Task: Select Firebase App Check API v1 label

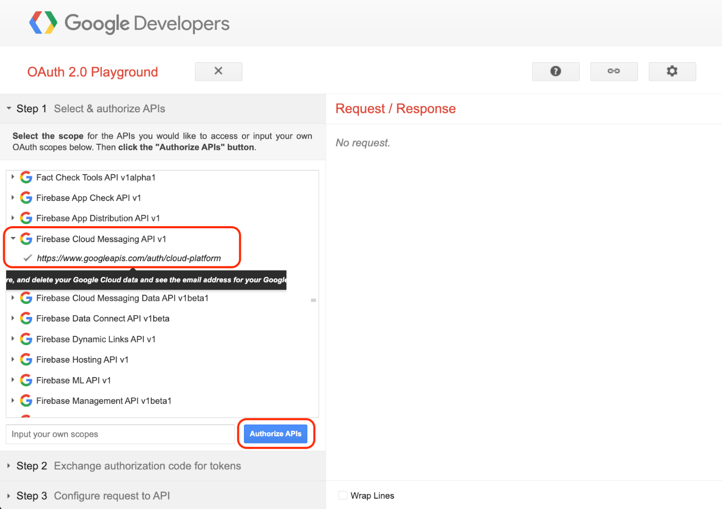Action: 89,198
